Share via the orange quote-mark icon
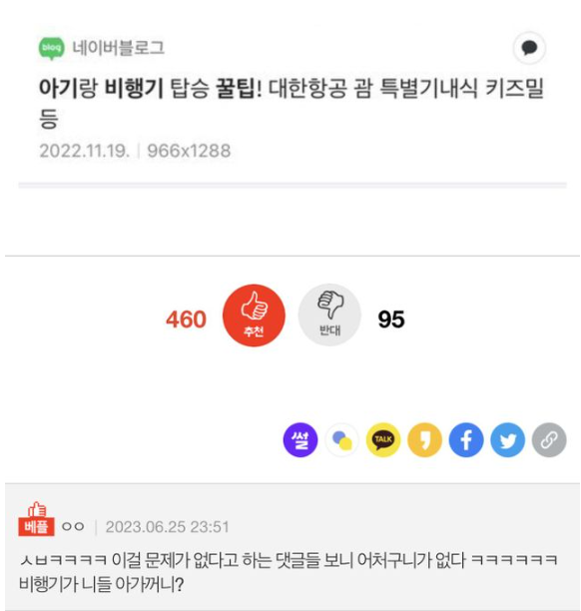Image resolution: width=581 pixels, height=611 pixels. [424, 440]
